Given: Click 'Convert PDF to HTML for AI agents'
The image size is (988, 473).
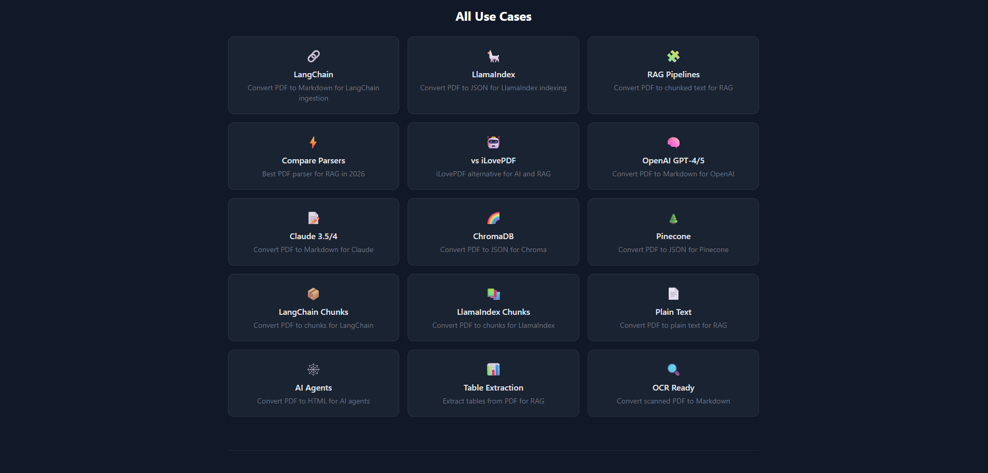Looking at the screenshot, I should click(x=314, y=401).
